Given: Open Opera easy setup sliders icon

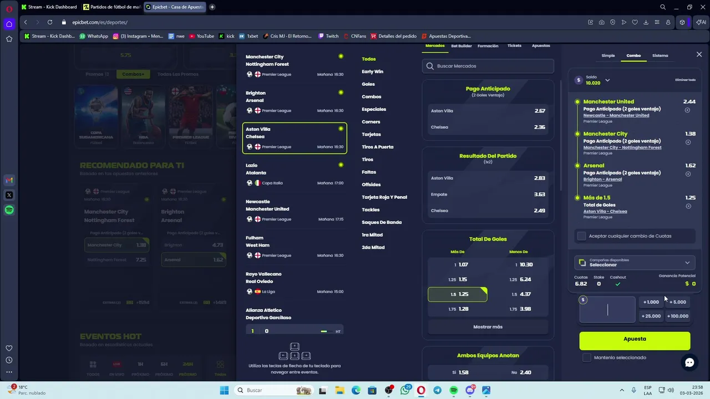Looking at the screenshot, I should coord(657,22).
